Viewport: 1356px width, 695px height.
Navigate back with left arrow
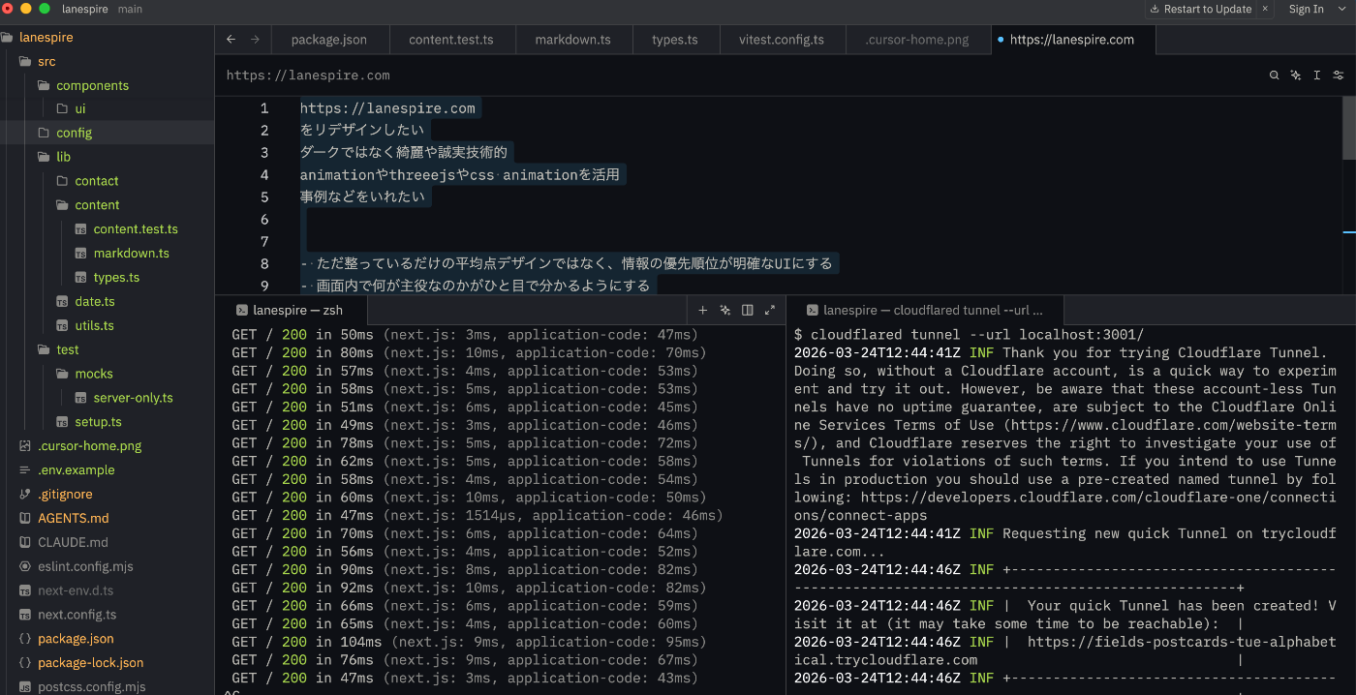(231, 40)
